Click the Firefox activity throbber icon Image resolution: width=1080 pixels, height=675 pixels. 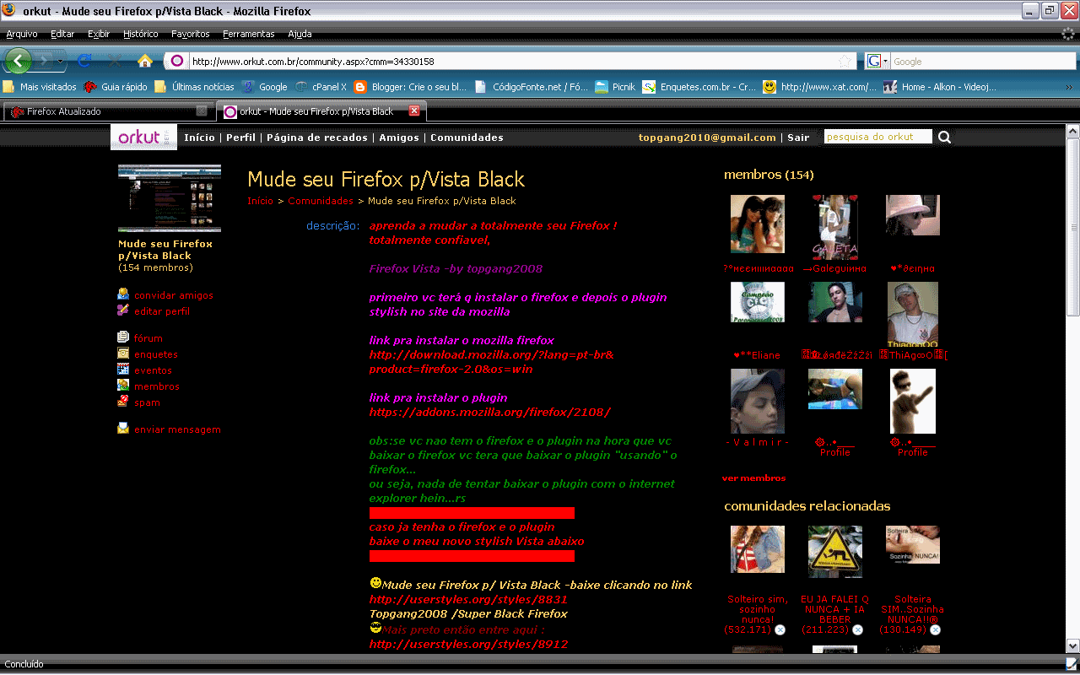1067,35
